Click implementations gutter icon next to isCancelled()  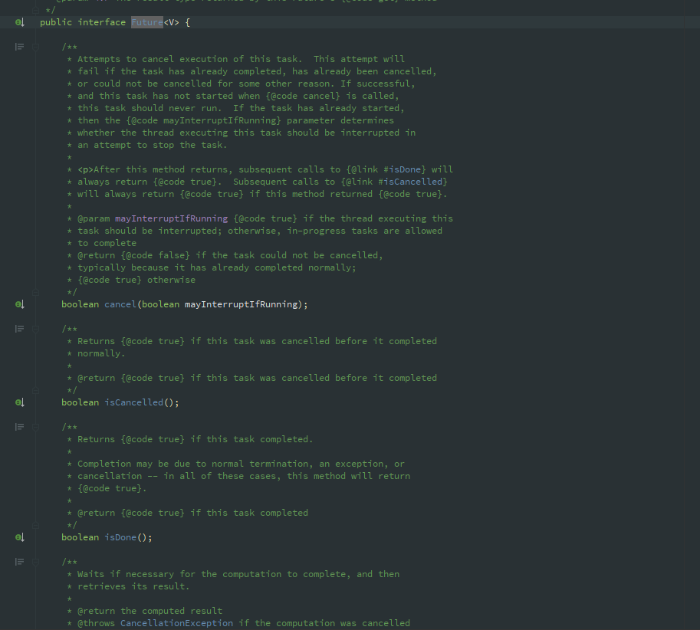[20, 402]
